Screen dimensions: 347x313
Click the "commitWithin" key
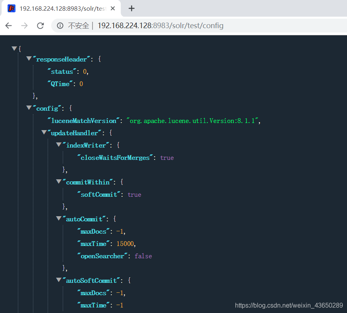click(x=88, y=182)
